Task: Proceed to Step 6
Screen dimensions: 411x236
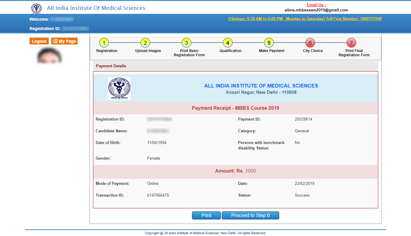Action: tap(250, 216)
